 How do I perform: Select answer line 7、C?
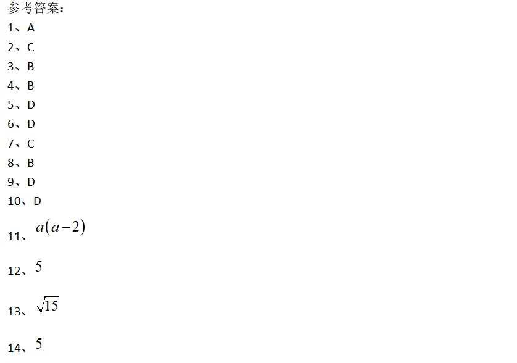(x=21, y=144)
